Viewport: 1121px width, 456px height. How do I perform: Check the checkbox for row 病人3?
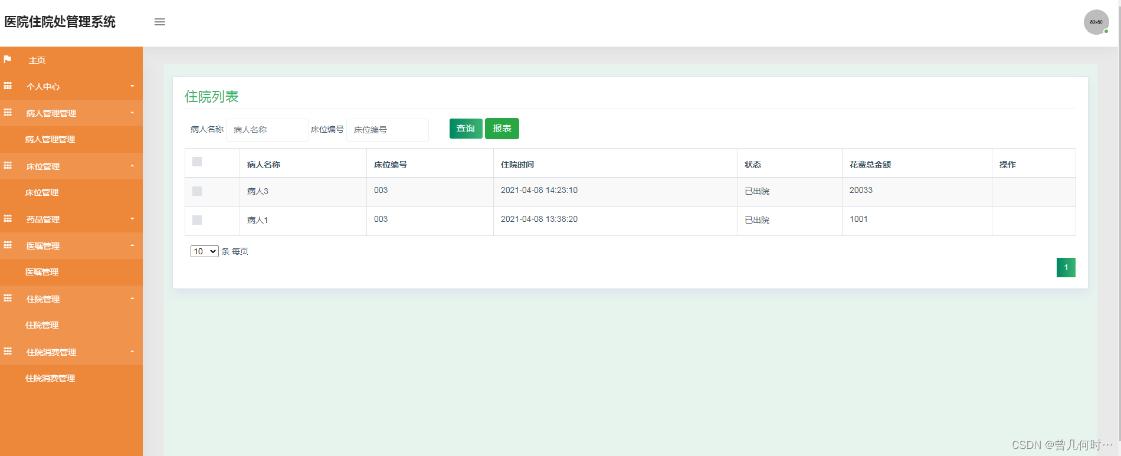[x=197, y=191]
